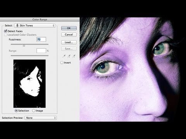Select the Subtract from Sample eyedropper
Viewport: 186px width, 139px height.
click(74, 56)
